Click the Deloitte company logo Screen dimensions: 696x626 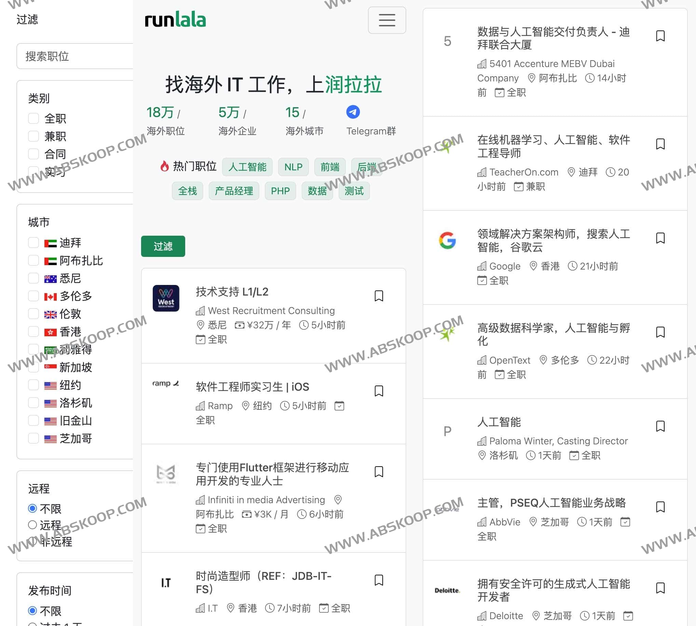point(447,590)
